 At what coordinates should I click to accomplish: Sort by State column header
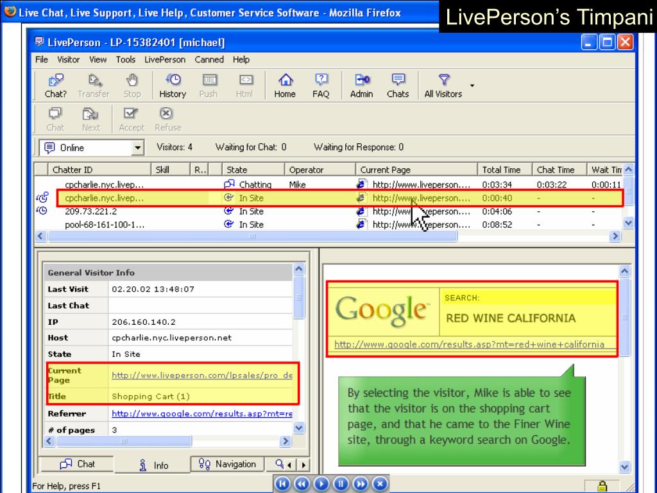click(x=253, y=169)
